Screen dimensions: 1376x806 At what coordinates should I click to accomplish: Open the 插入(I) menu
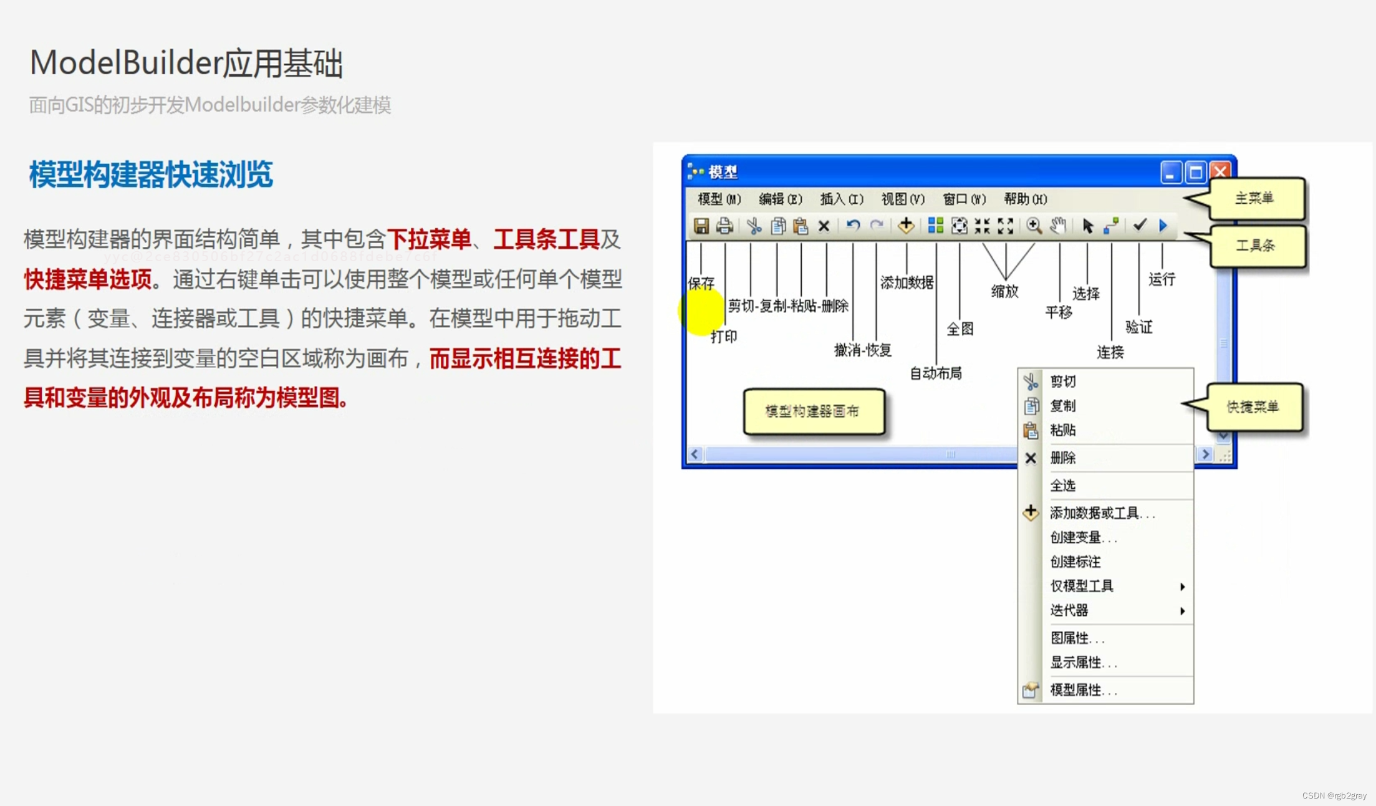842,199
